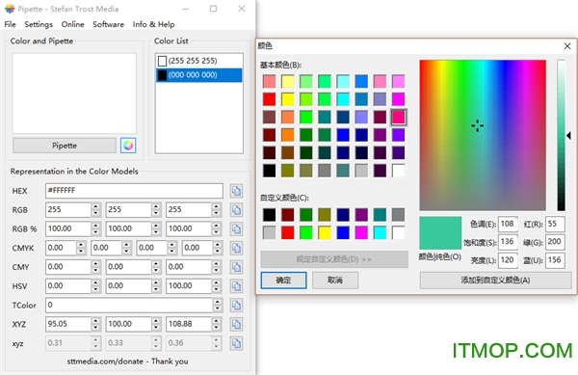Step the first CMYK value
This screenshot has height=375, width=578.
(82, 248)
